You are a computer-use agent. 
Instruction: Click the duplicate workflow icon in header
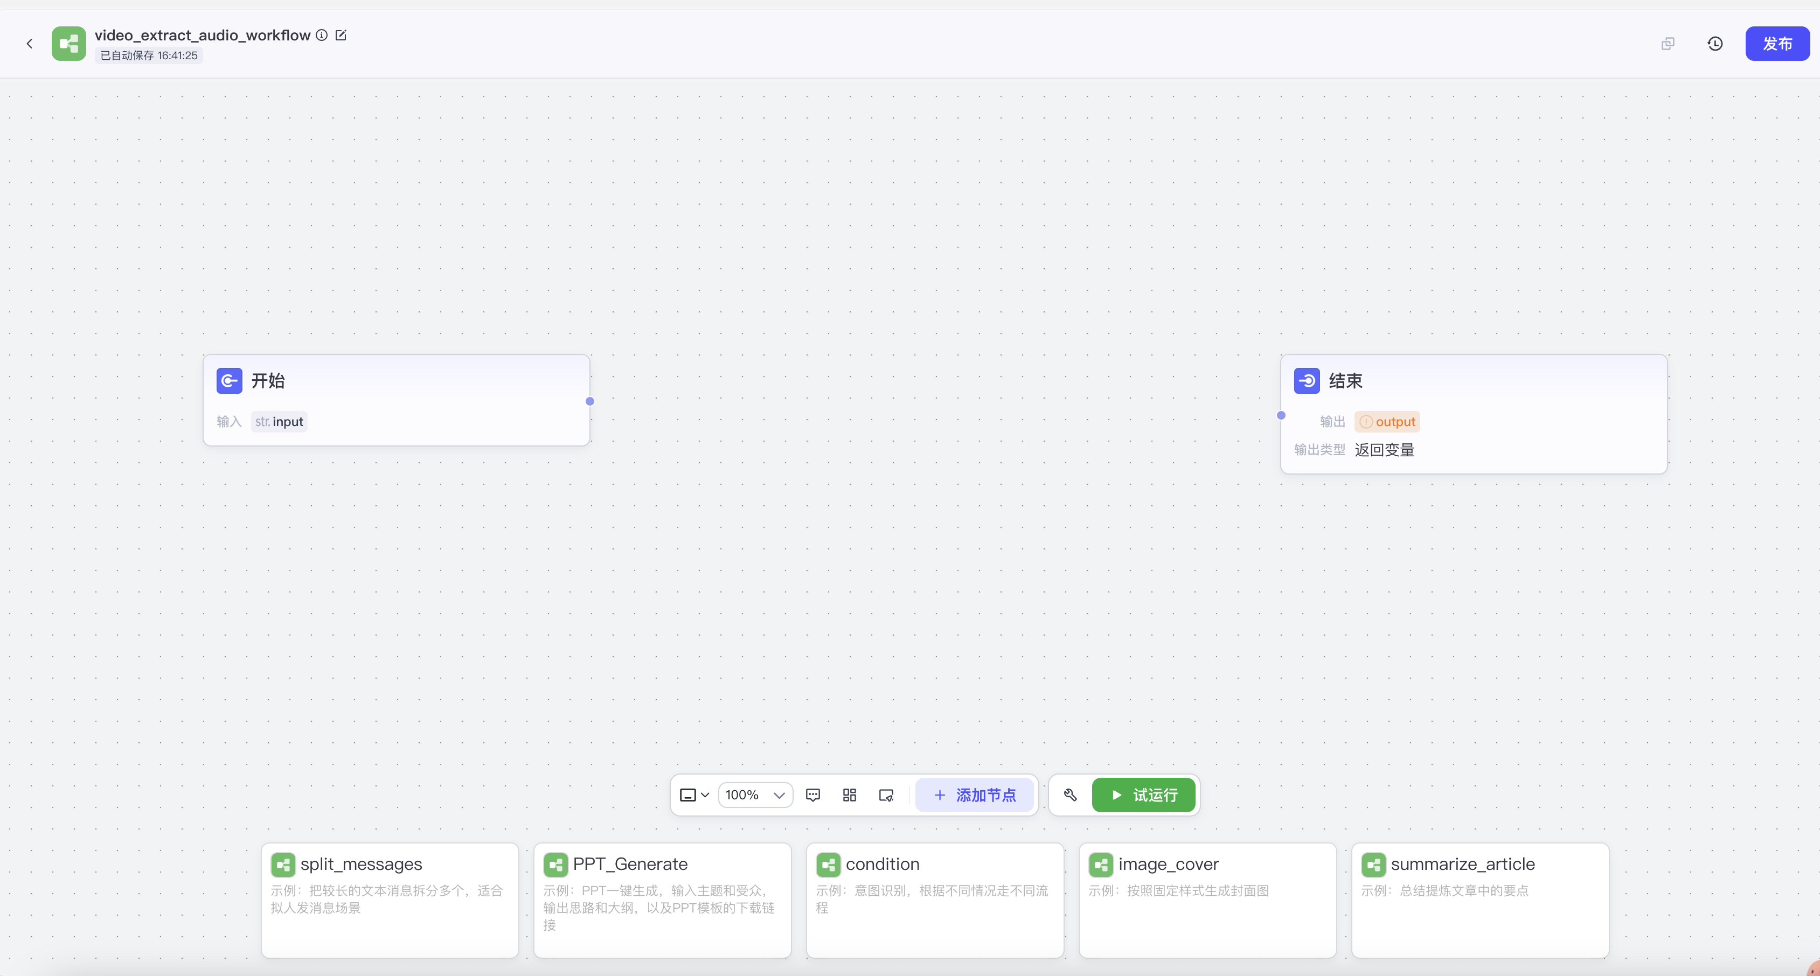[1668, 44]
